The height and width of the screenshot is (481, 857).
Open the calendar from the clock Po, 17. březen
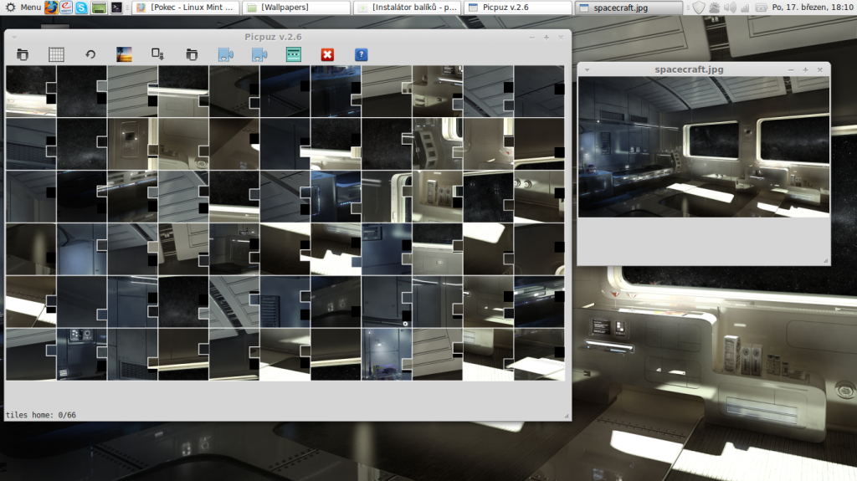point(813,7)
